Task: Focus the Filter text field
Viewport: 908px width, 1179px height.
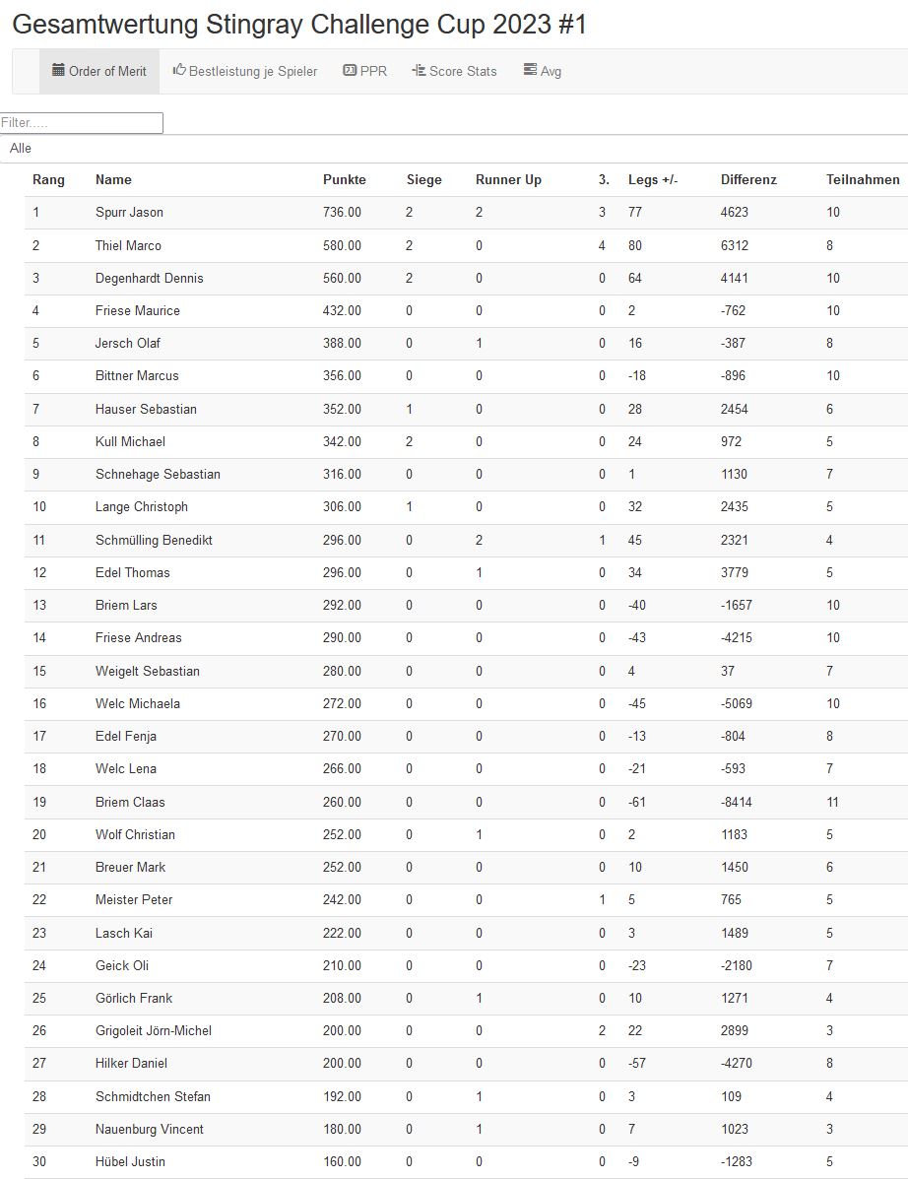Action: 82,123
